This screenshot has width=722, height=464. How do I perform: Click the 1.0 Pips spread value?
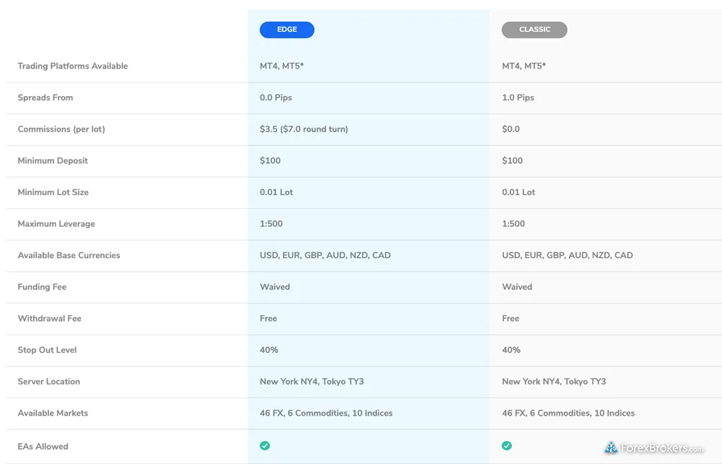click(x=518, y=98)
